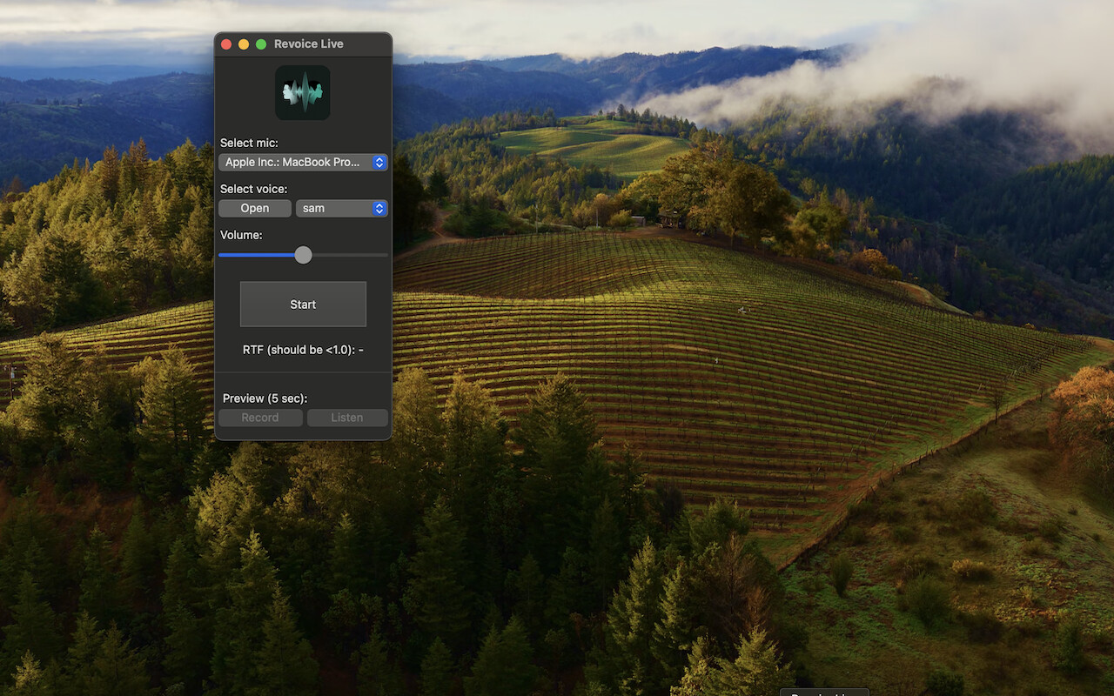Click the blue filled part of Volume slider
Image resolution: width=1114 pixels, height=696 pixels.
[x=256, y=255]
